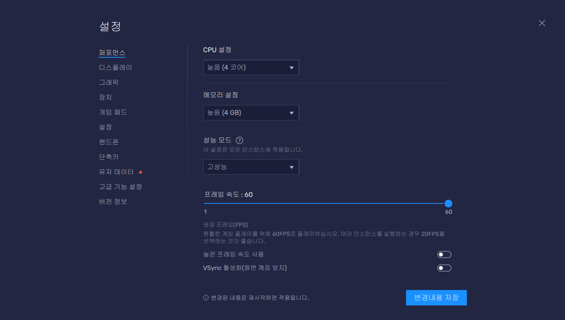Select the 퍼포먼스 tab
565x320 pixels.
click(112, 53)
